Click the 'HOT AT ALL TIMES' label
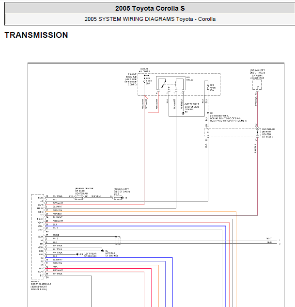 (144, 70)
